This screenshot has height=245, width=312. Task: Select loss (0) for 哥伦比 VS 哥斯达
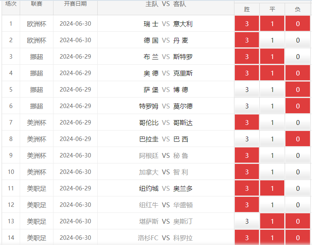coord(298,122)
